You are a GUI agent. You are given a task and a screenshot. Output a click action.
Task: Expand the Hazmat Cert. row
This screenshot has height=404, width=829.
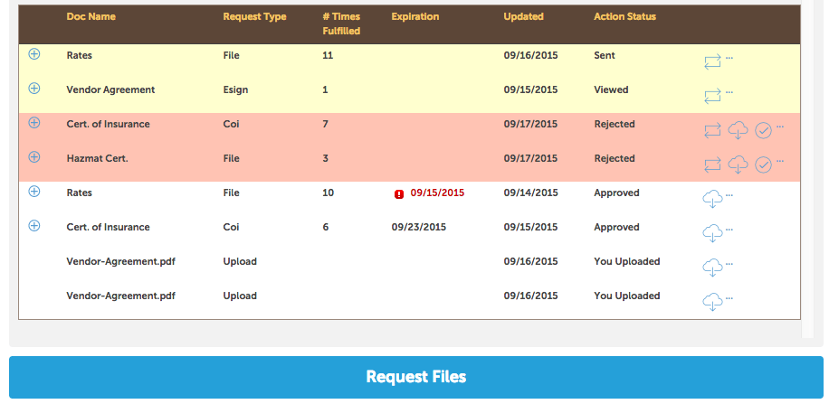click(x=33, y=157)
